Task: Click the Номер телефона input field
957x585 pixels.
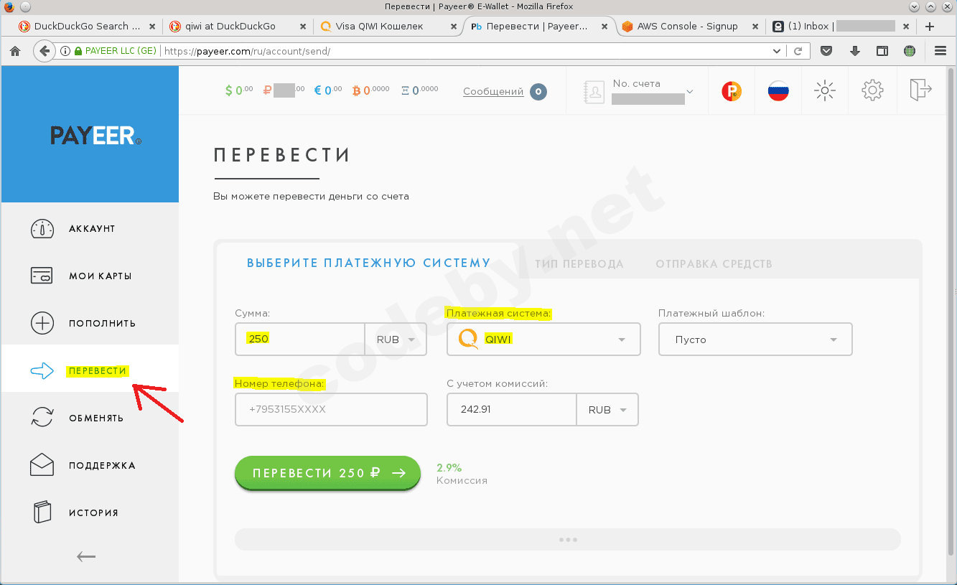Action: coord(331,410)
